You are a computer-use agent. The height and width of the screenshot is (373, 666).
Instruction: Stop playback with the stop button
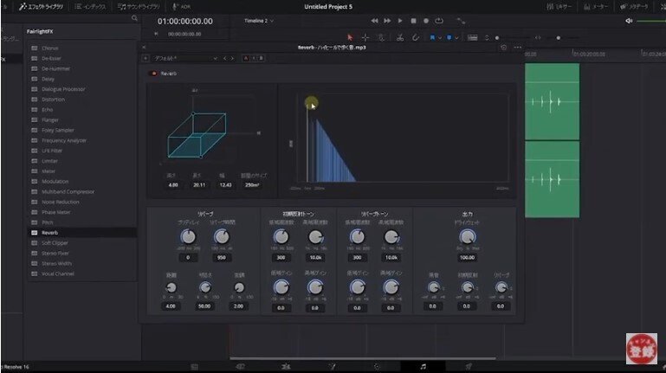pos(413,21)
